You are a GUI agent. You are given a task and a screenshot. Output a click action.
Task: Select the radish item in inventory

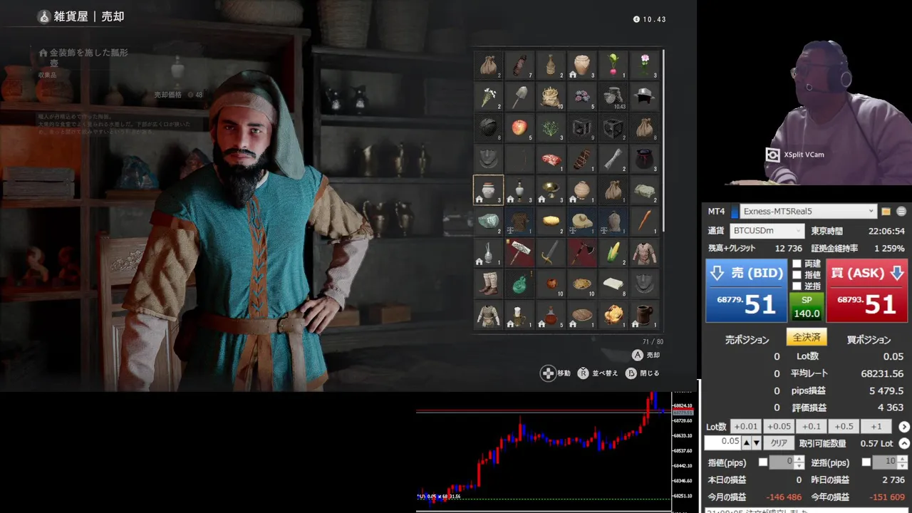(x=613, y=65)
